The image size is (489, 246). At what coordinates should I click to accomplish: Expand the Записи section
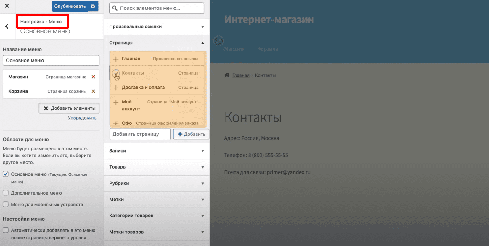[x=157, y=151]
